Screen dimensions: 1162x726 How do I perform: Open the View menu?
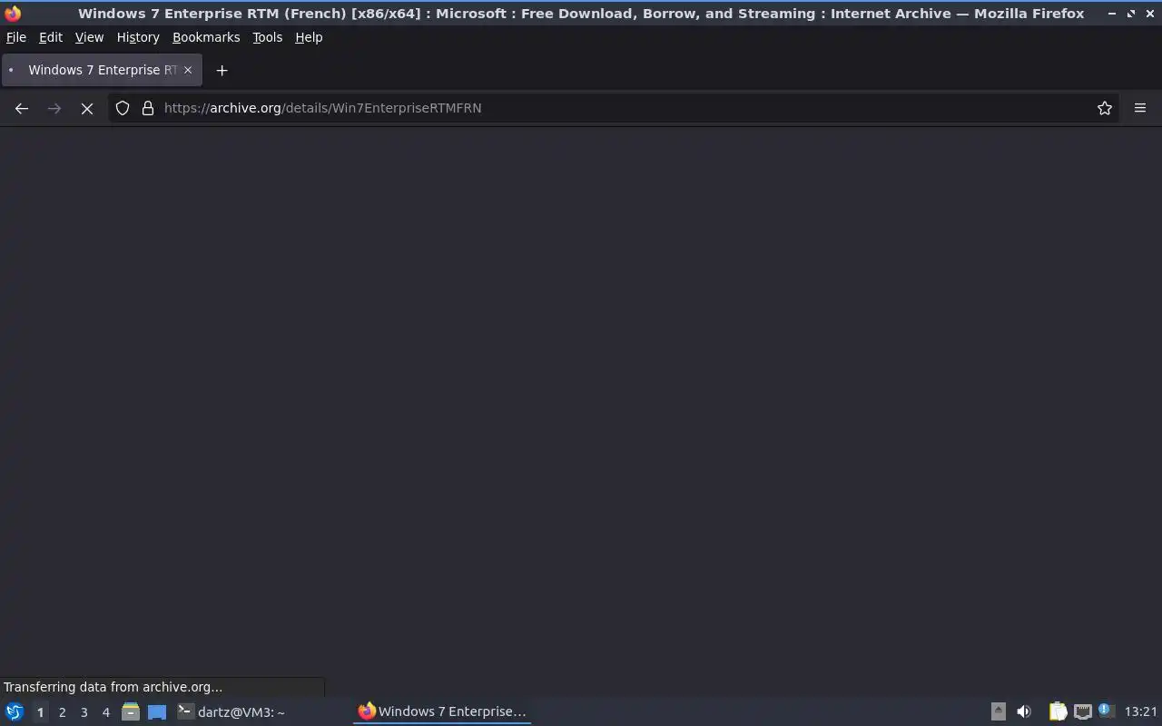point(89,37)
